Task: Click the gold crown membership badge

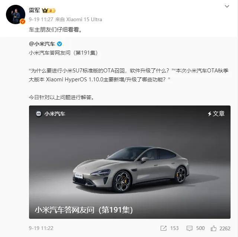Action: point(49,10)
